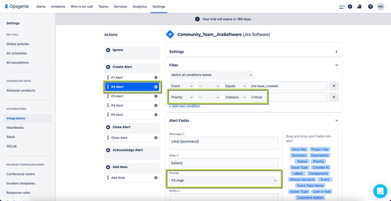Open the Priority condition field dropdown

point(182,97)
